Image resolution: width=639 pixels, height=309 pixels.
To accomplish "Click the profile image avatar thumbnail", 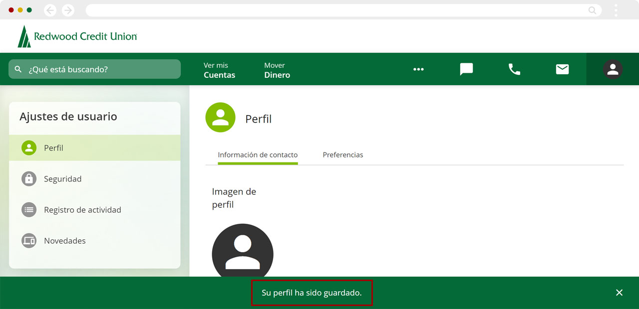I will 243,252.
